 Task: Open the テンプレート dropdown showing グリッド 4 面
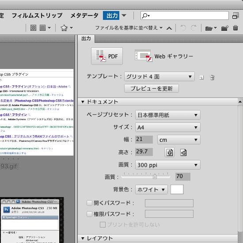tap(159, 76)
